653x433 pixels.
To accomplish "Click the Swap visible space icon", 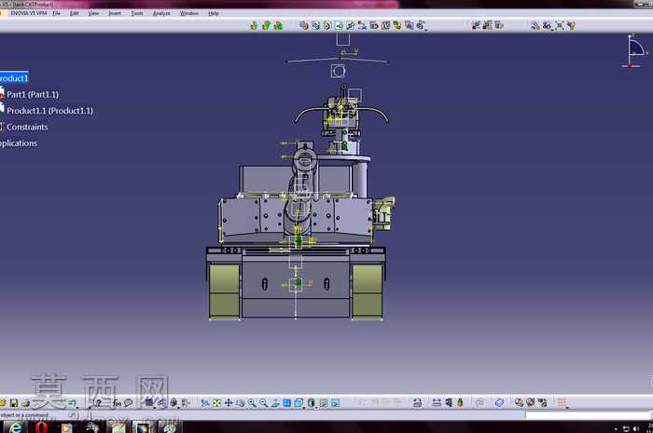I will click(x=335, y=402).
